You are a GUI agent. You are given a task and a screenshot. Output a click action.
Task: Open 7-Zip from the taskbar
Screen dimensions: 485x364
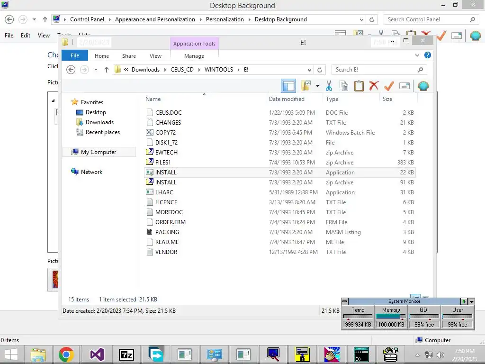(126, 355)
